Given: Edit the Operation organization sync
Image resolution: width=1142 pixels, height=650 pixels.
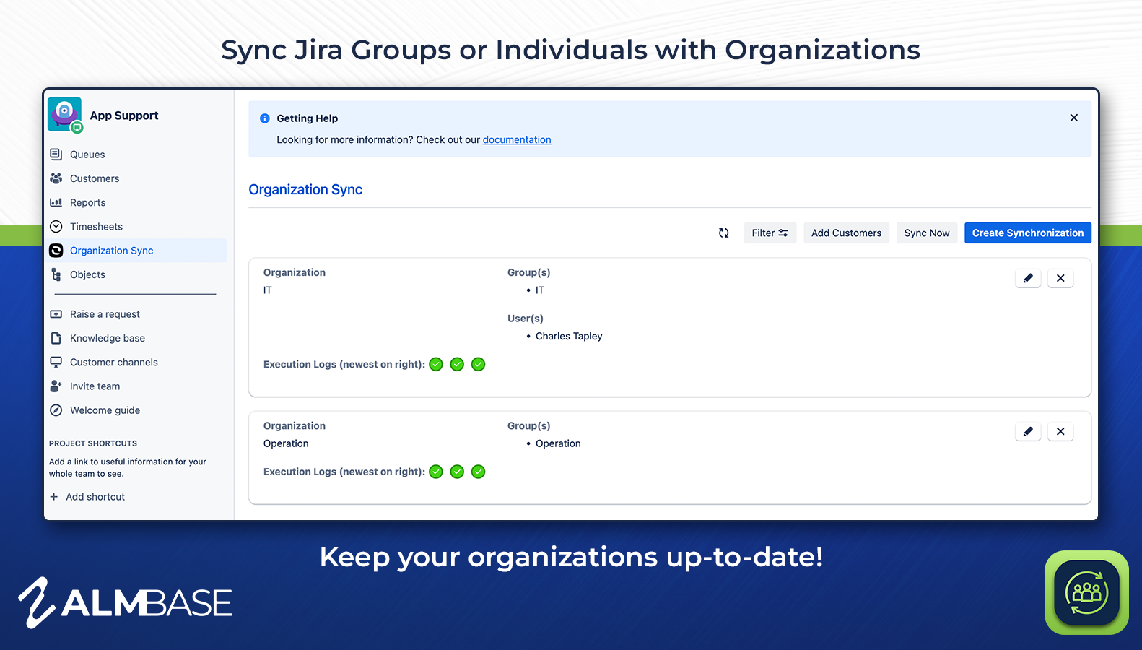Looking at the screenshot, I should (x=1028, y=431).
